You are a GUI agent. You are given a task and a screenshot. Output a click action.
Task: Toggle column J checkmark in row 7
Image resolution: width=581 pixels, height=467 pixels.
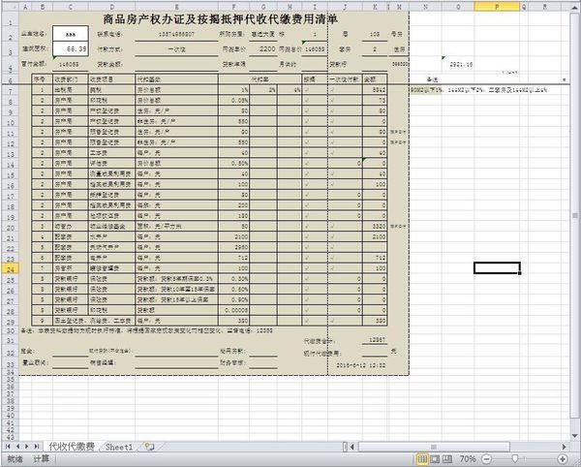pos(332,90)
